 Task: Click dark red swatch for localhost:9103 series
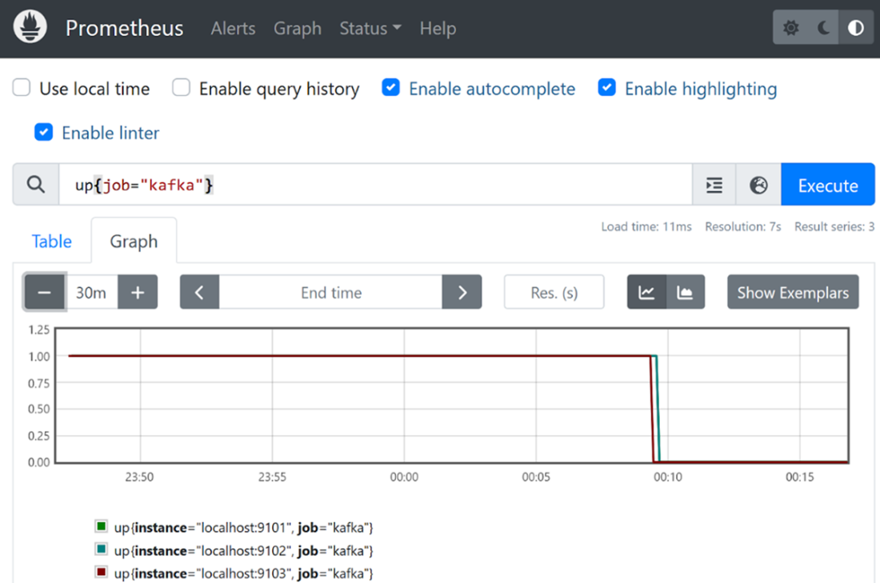[101, 573]
